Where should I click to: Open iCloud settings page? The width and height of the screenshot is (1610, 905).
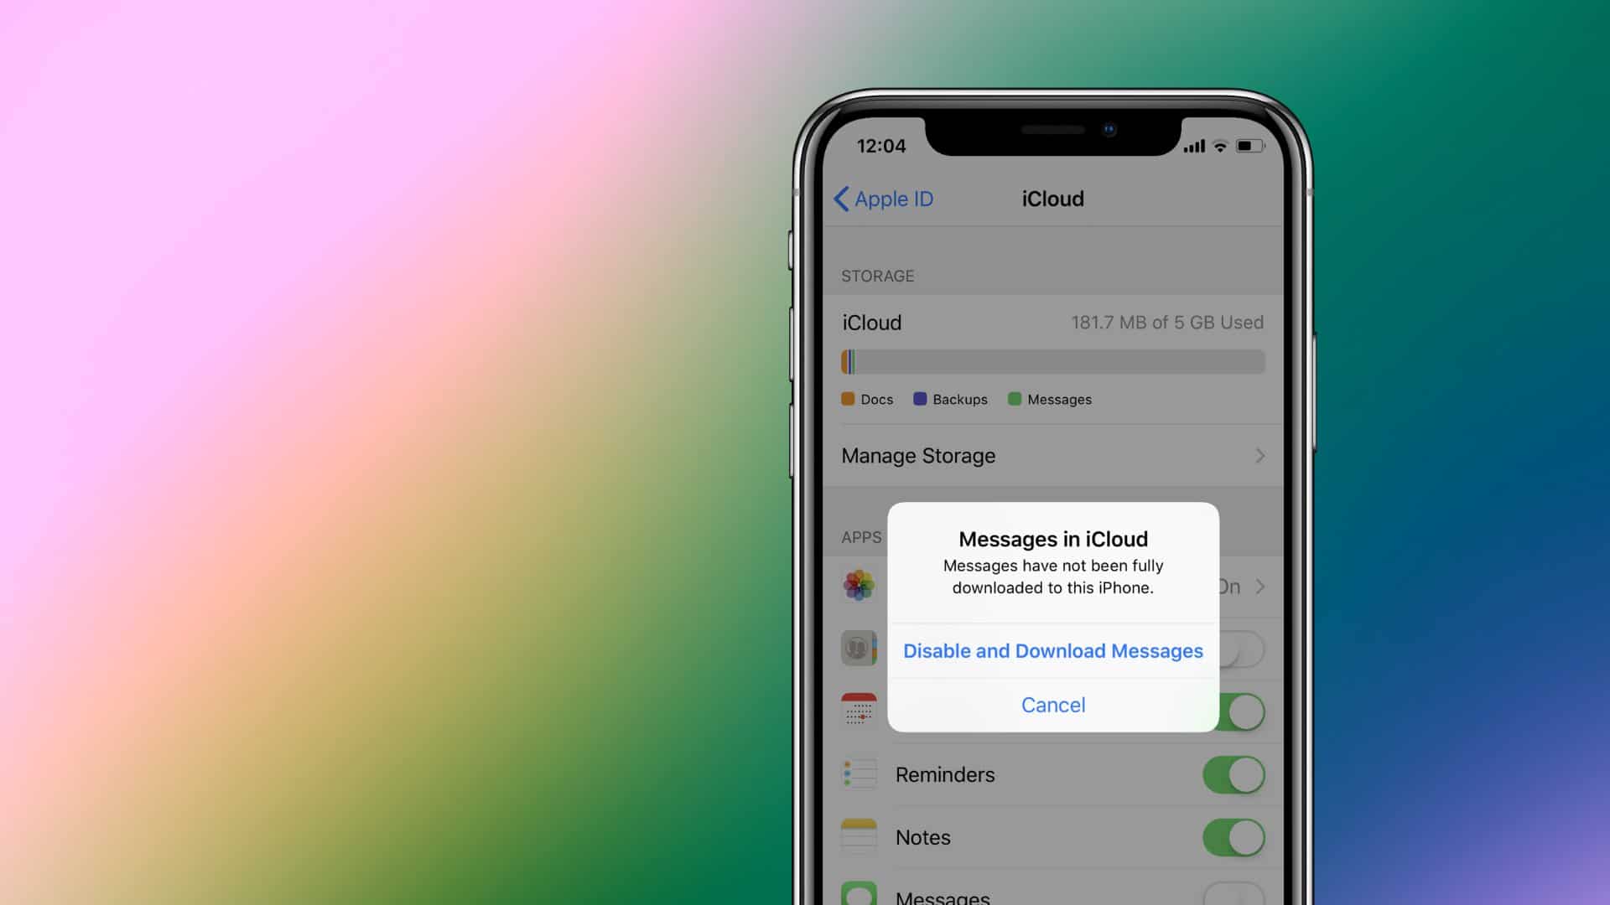1052,199
